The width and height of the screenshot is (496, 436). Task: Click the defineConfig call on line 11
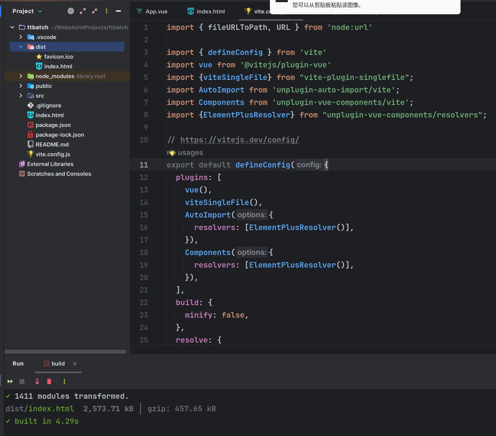pyautogui.click(x=263, y=165)
